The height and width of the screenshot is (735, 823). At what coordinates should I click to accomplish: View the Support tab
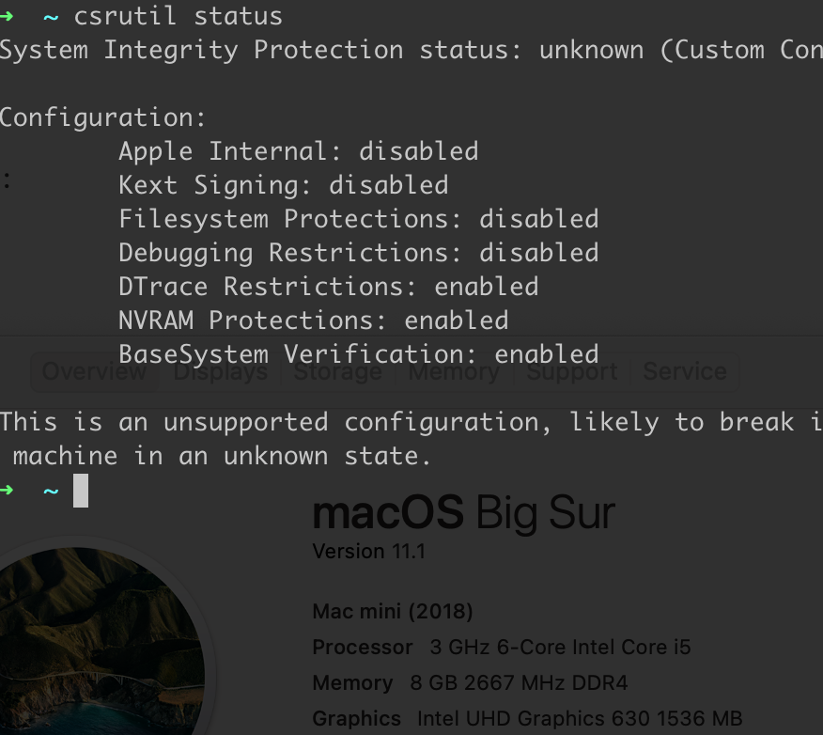[x=570, y=371]
